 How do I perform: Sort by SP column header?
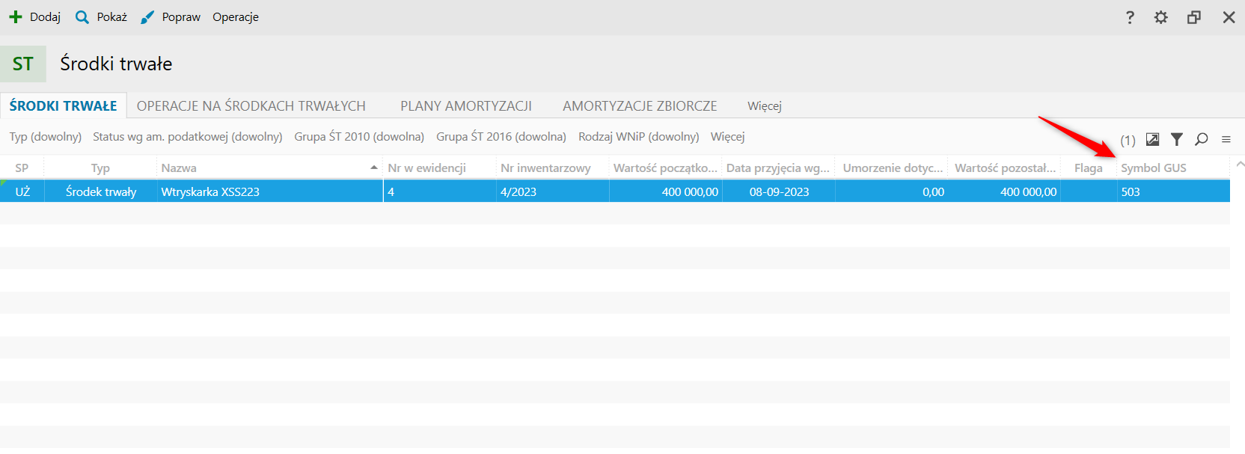pos(22,168)
